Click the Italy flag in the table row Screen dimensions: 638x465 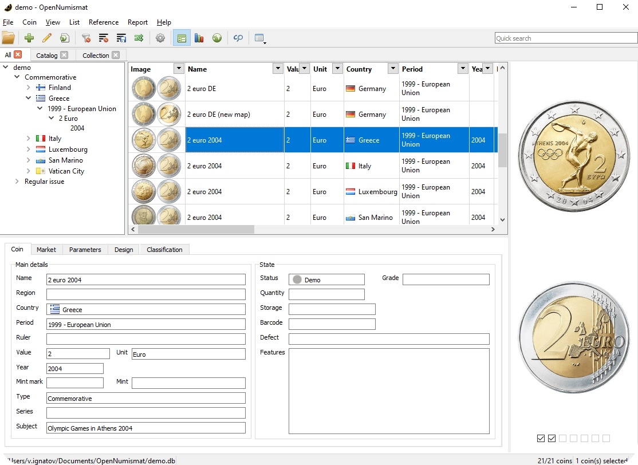tap(350, 165)
